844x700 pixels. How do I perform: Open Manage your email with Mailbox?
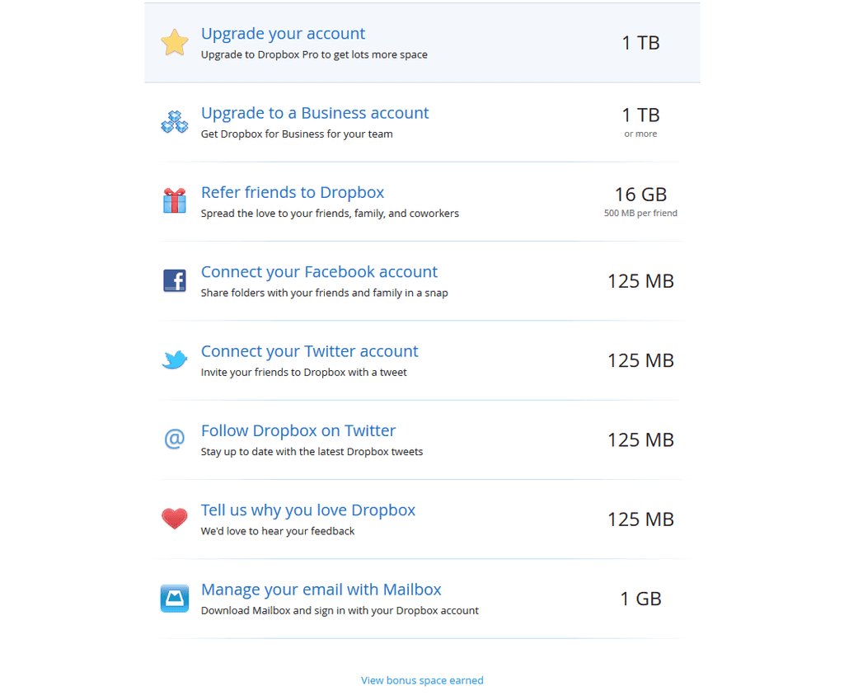(x=321, y=590)
